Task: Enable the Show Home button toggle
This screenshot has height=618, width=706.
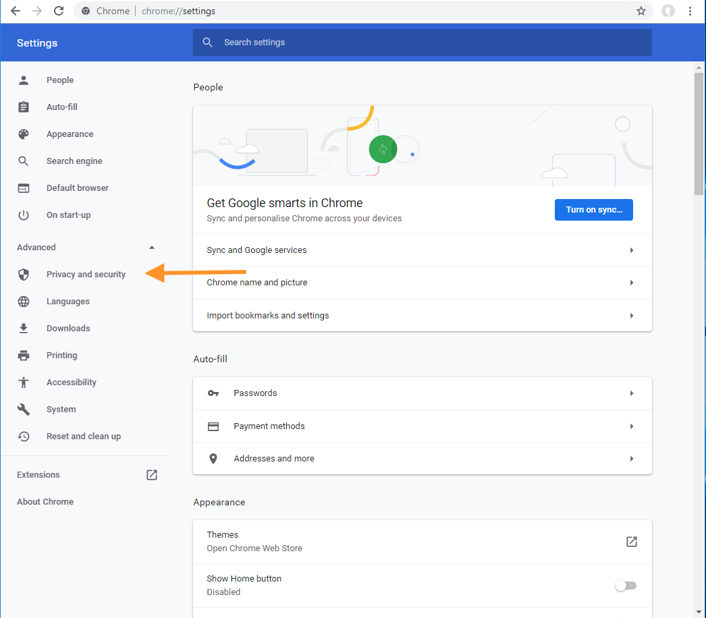Action: click(x=626, y=586)
